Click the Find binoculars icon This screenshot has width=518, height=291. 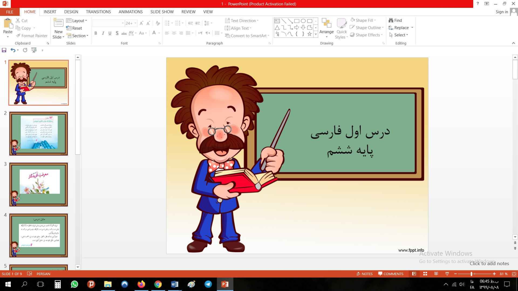tap(391, 20)
